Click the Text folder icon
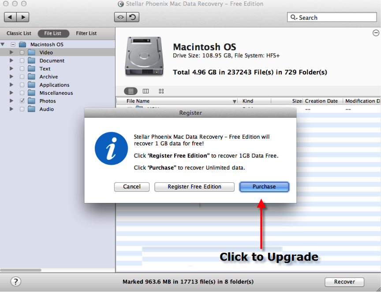The image size is (381, 292). (32, 69)
